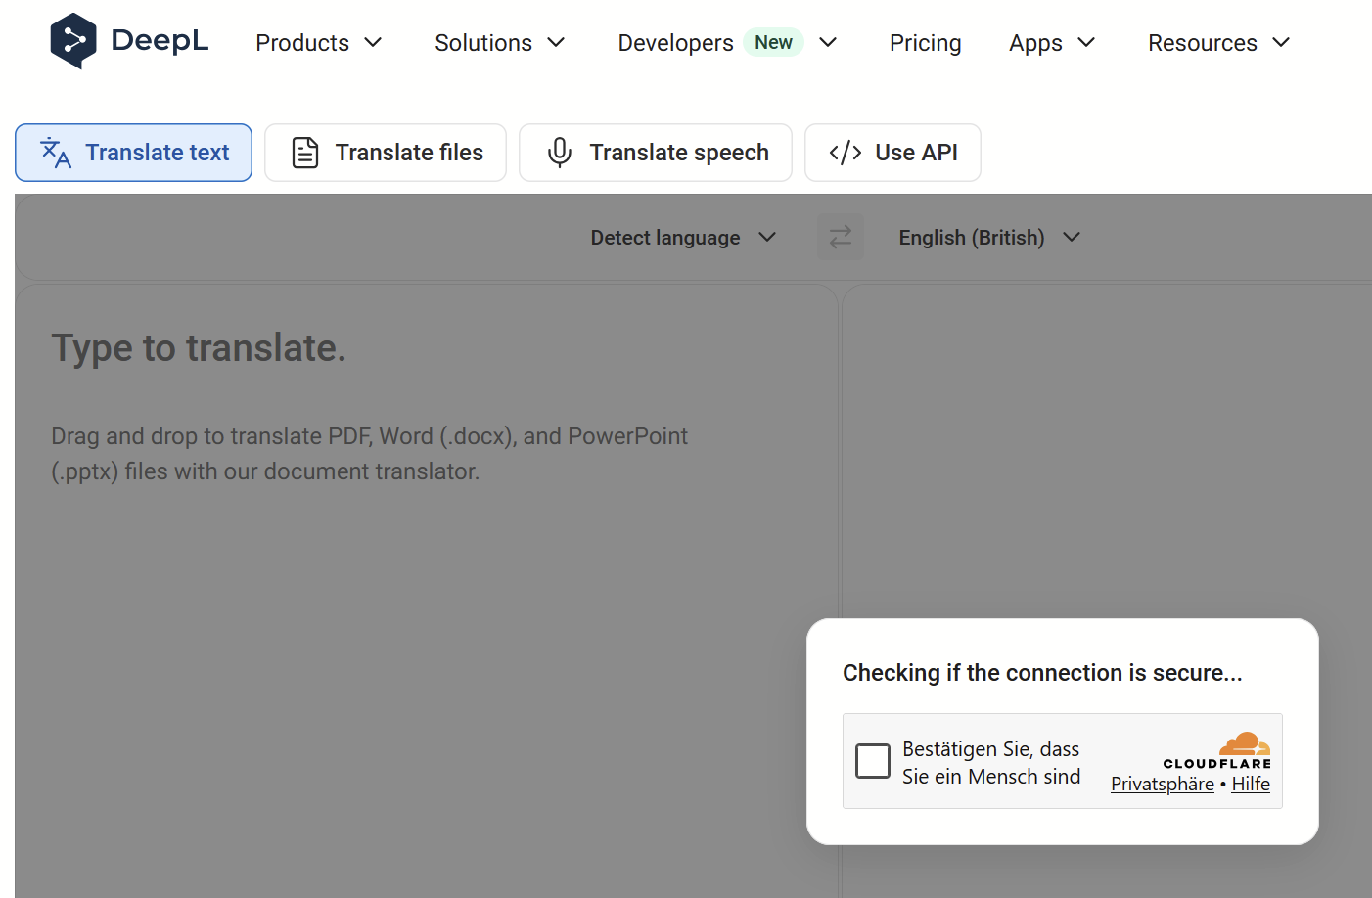Select the Translate text tab
The image size is (1372, 898).
[133, 153]
